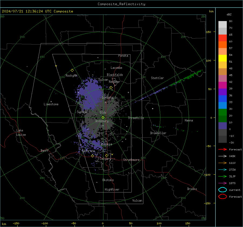This screenshot has height=227, width=243.
Task: Click the Didsbury label
Action: click(102, 121)
